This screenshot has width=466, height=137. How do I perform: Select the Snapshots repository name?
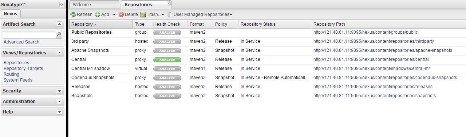click(x=82, y=96)
